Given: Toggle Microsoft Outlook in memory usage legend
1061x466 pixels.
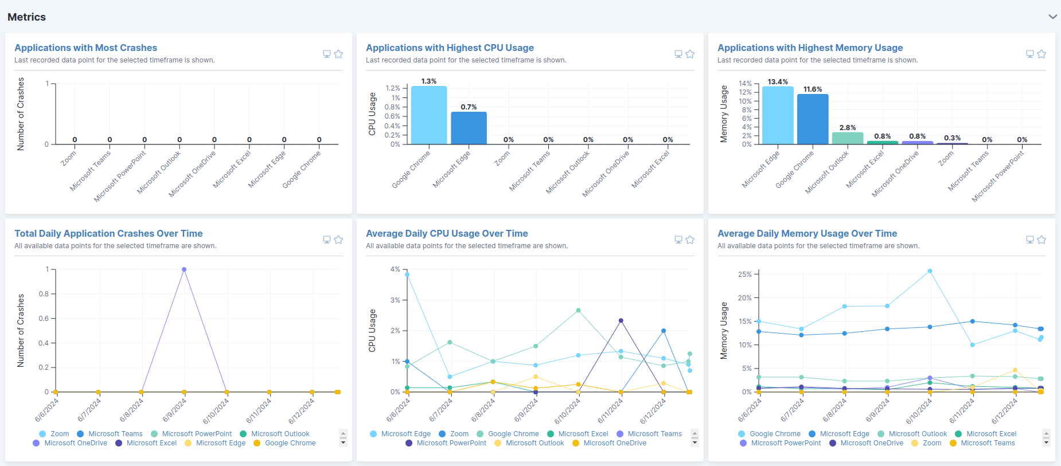Looking at the screenshot, I should point(912,434).
